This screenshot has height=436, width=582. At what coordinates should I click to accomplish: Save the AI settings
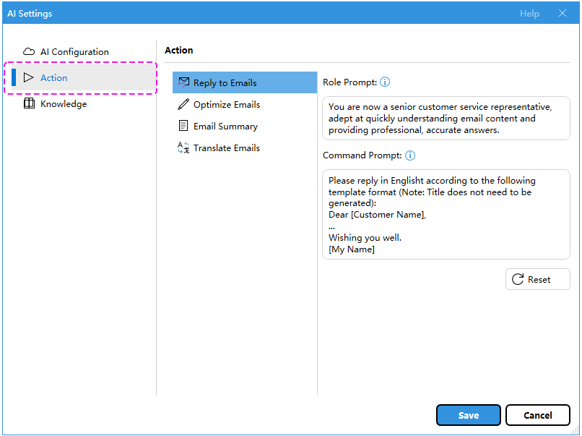tap(468, 415)
